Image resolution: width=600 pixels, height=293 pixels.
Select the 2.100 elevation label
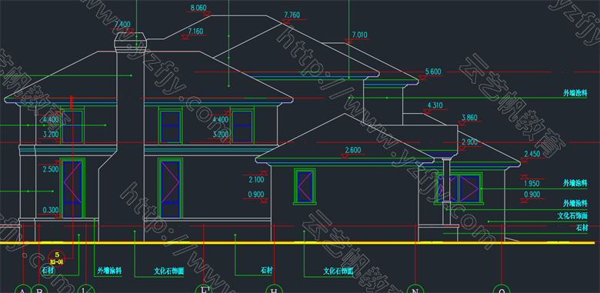coord(256,179)
